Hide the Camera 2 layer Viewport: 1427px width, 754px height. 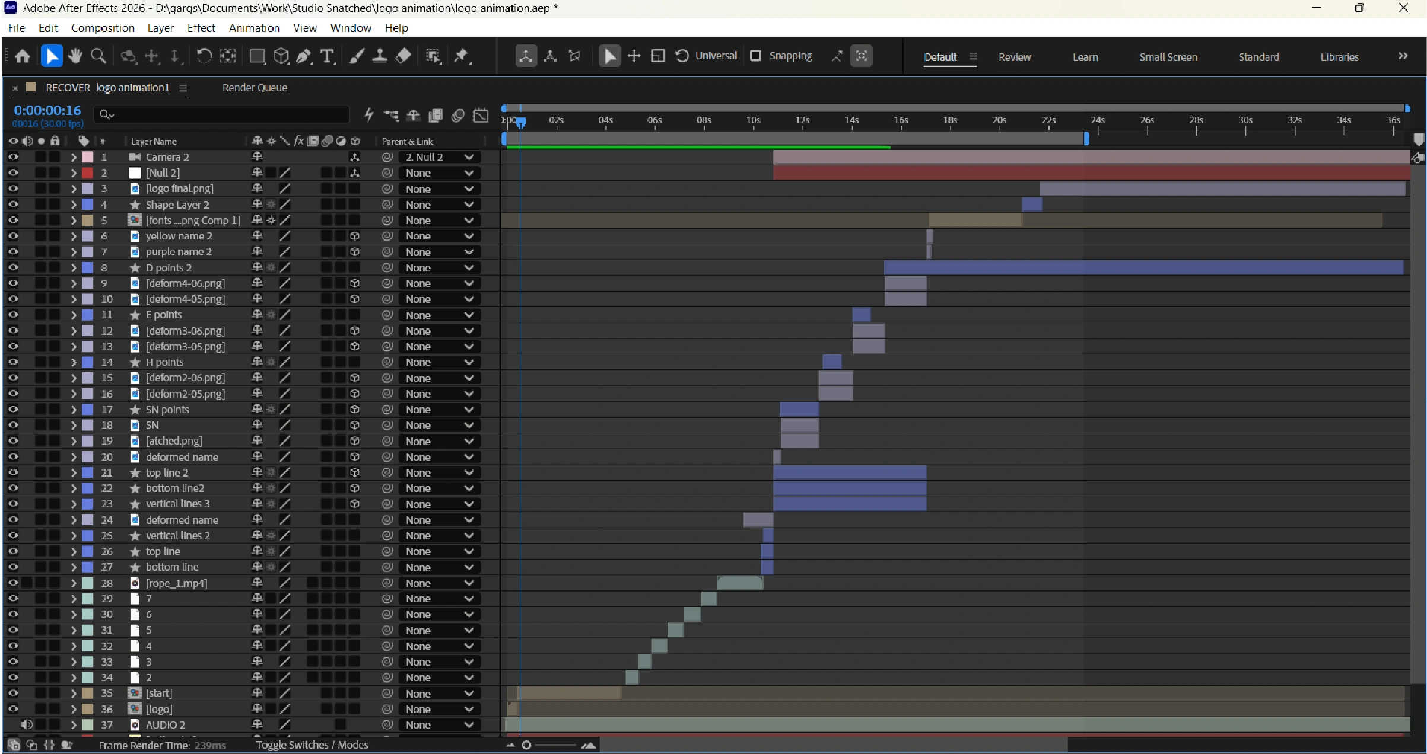[x=12, y=157]
